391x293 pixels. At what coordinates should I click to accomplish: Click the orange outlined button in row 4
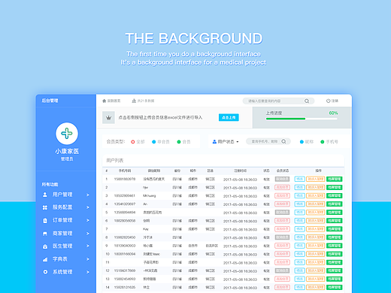click(x=316, y=204)
